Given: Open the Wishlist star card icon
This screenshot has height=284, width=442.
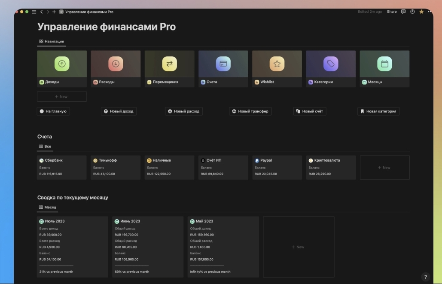Looking at the screenshot, I should pyautogui.click(x=277, y=64).
